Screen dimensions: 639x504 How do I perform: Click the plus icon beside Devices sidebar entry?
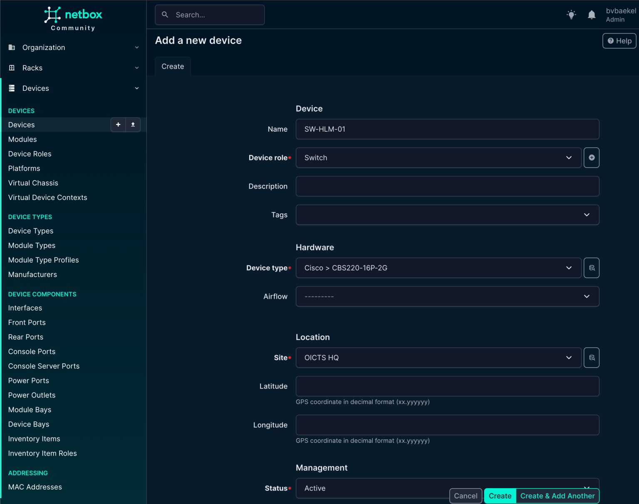pos(118,125)
